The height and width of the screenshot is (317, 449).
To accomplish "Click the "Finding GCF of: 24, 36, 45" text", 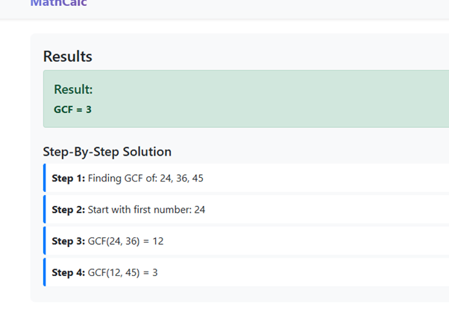I will tap(148, 179).
